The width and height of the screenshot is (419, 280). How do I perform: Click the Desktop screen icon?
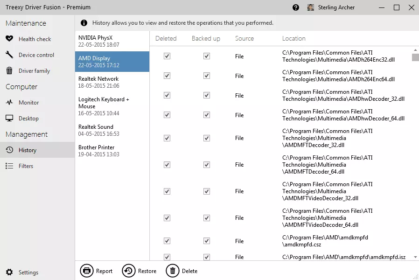9,119
